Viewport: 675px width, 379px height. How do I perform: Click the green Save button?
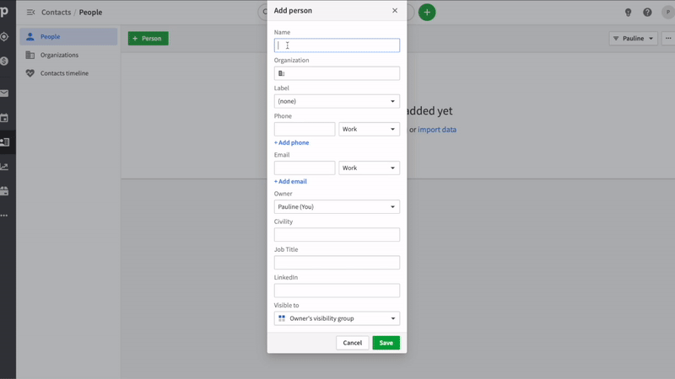[x=386, y=343]
